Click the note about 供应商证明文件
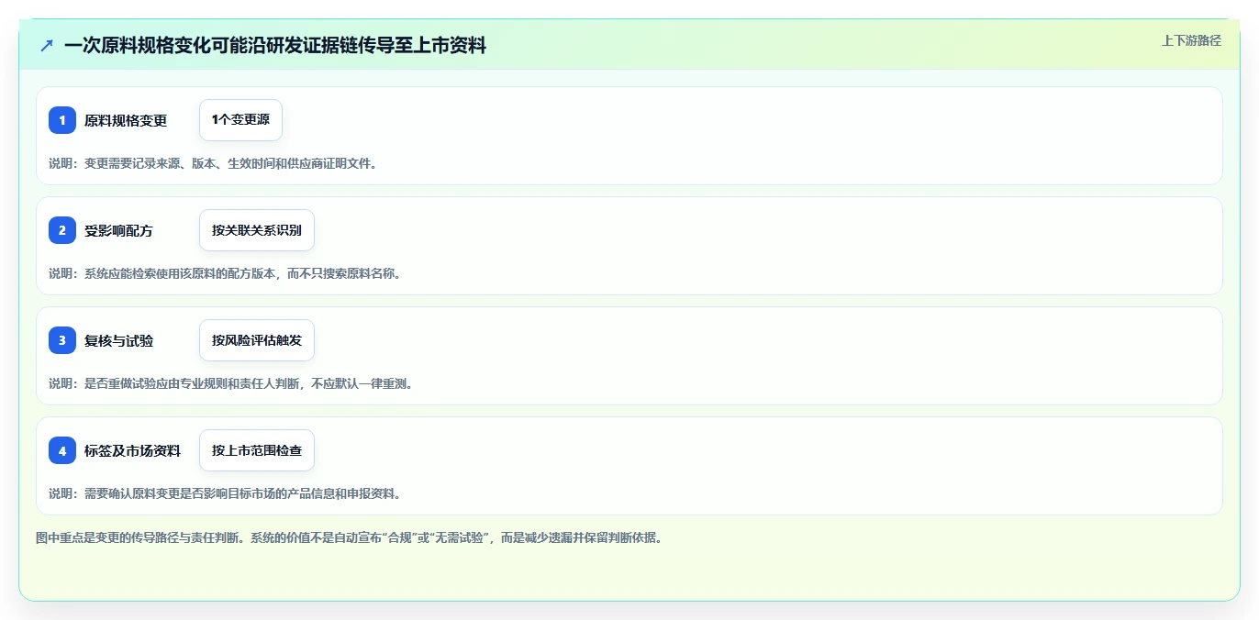This screenshot has width=1259, height=620. [x=213, y=163]
